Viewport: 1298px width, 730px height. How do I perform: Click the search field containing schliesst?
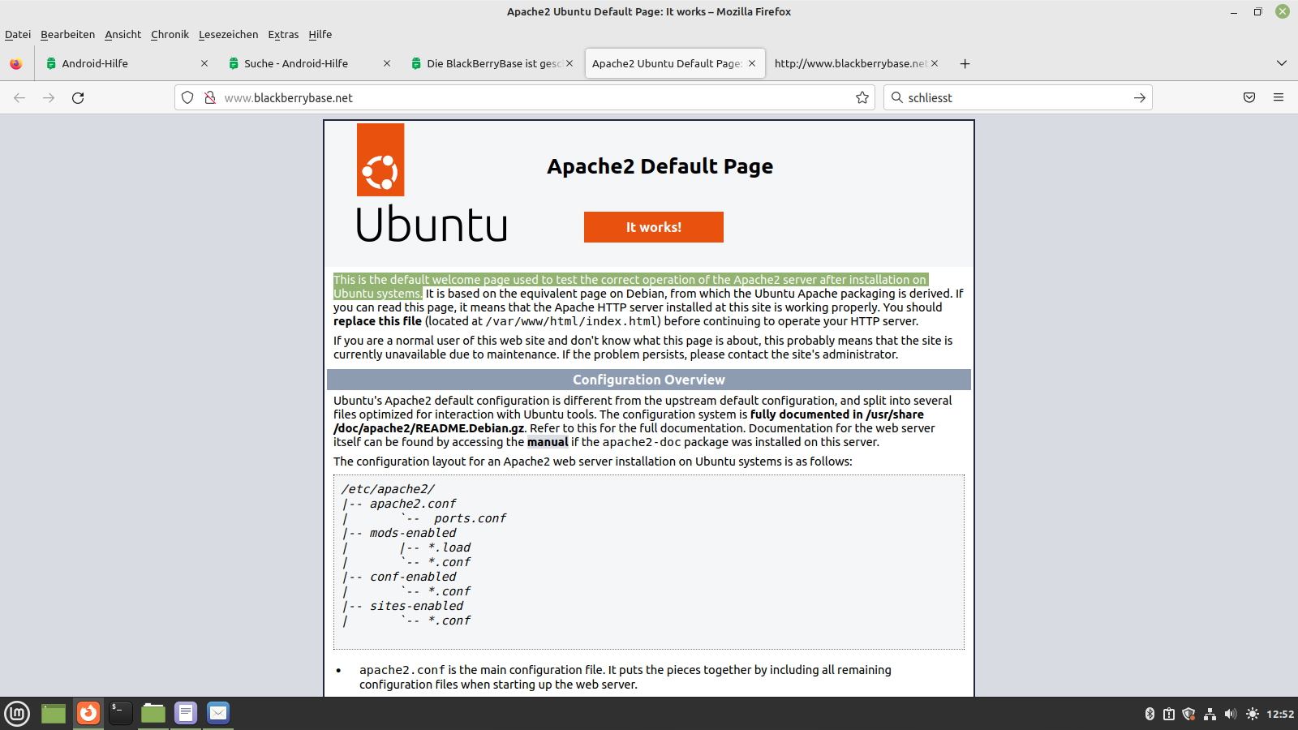click(x=1014, y=98)
